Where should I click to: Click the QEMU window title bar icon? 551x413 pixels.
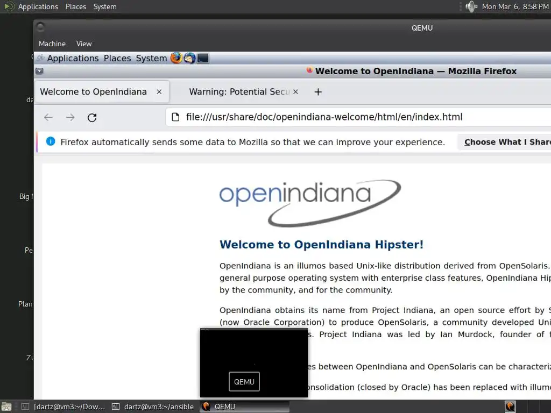(x=40, y=27)
